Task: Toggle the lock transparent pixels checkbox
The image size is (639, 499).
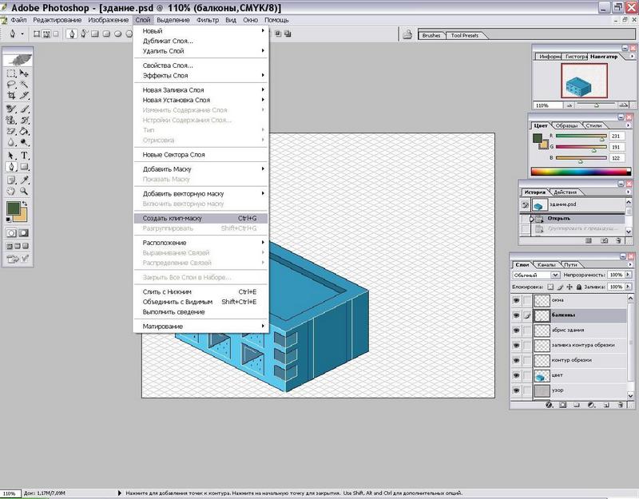Action: (x=550, y=286)
